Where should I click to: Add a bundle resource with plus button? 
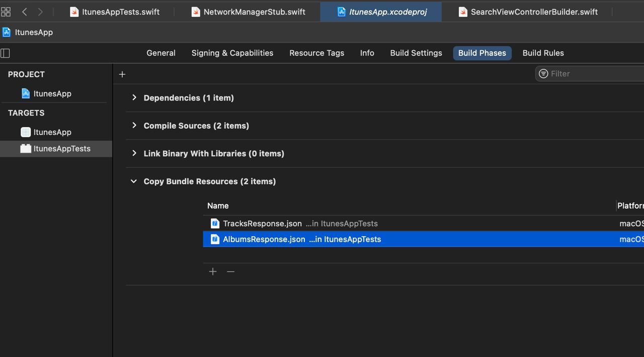[213, 272]
